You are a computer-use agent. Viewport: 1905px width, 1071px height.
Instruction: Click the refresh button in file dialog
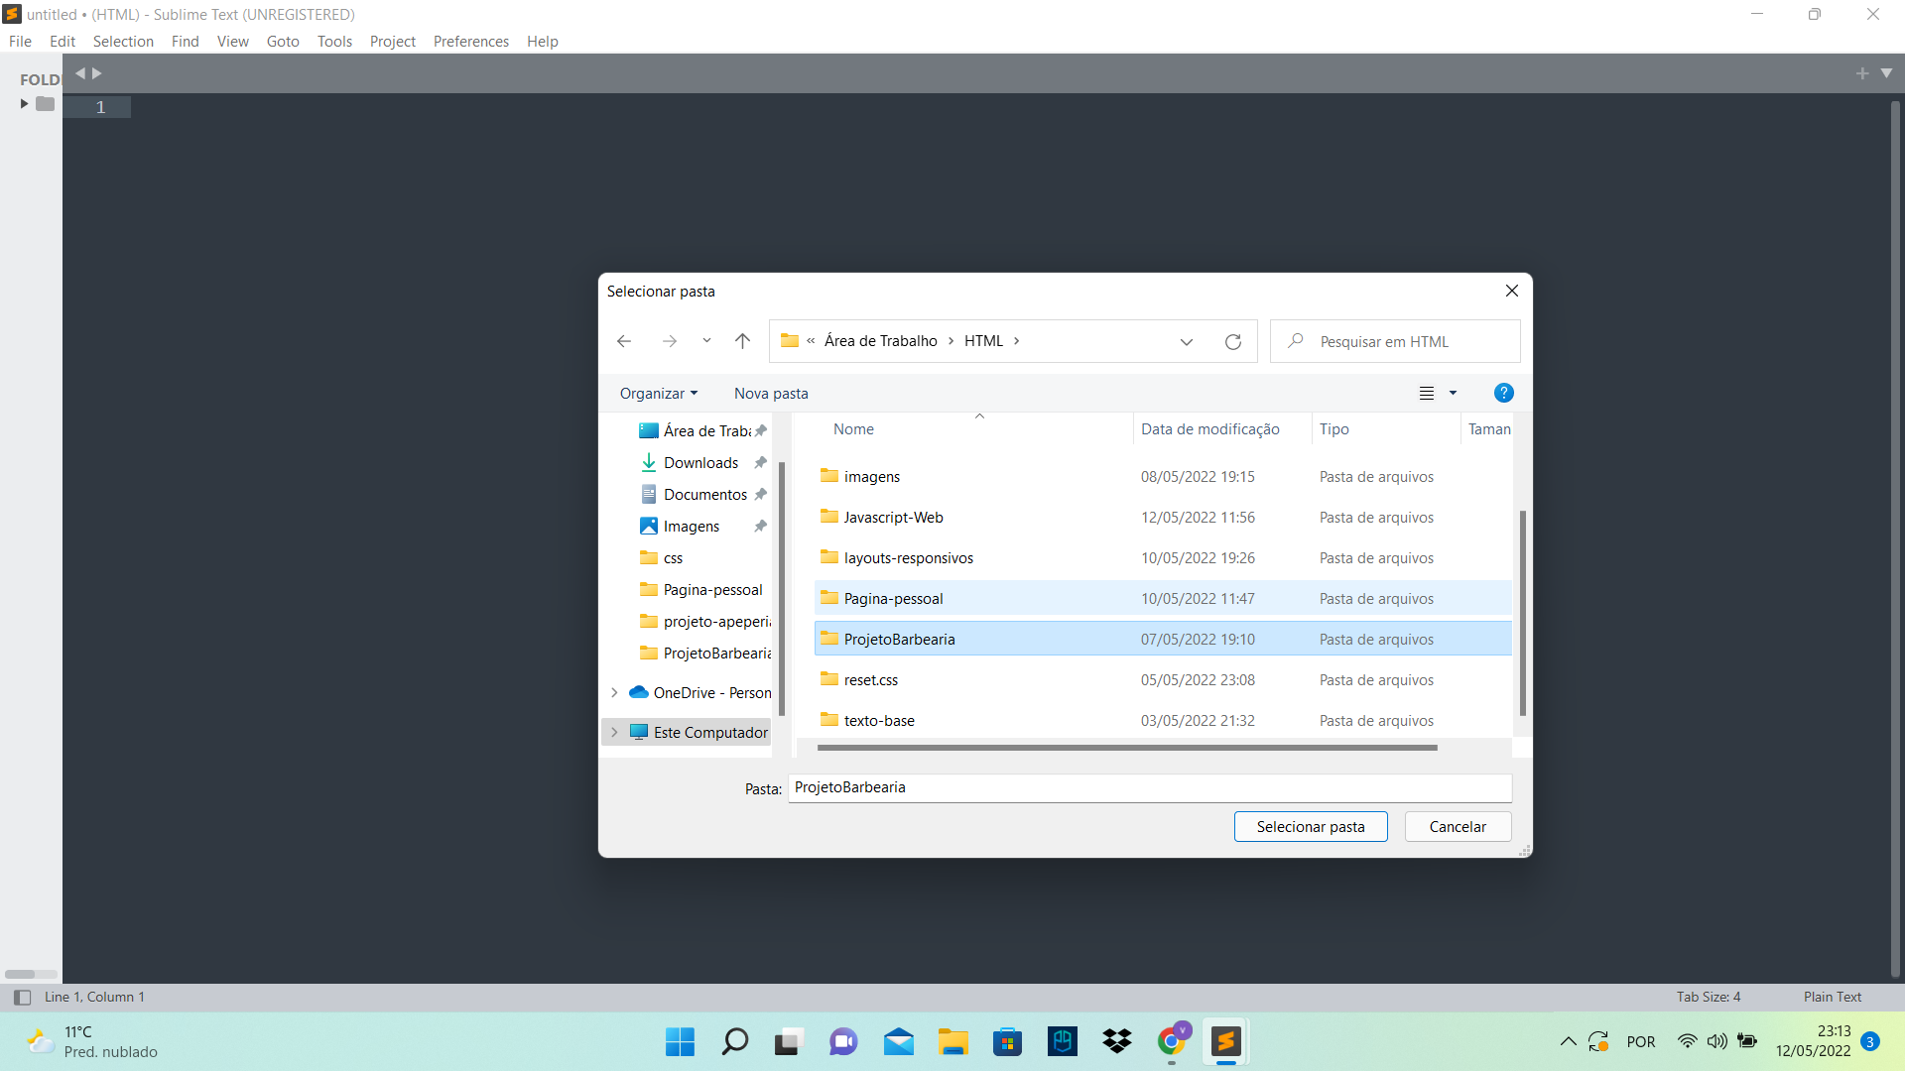[1232, 340]
